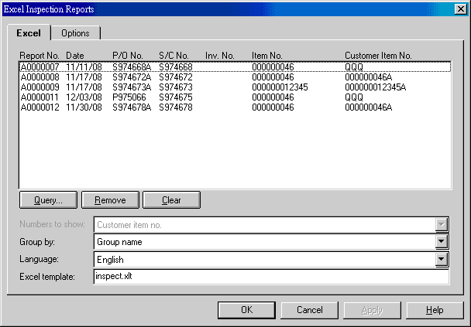This screenshot has height=327, width=471.
Task: Click S/C number S974678
Action: [176, 107]
